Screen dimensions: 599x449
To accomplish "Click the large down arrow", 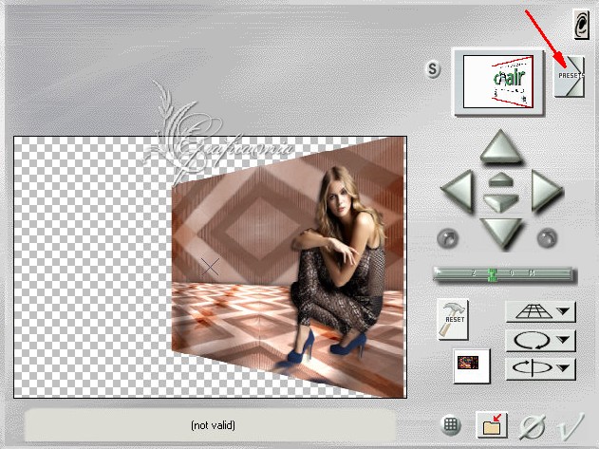I will click(500, 233).
